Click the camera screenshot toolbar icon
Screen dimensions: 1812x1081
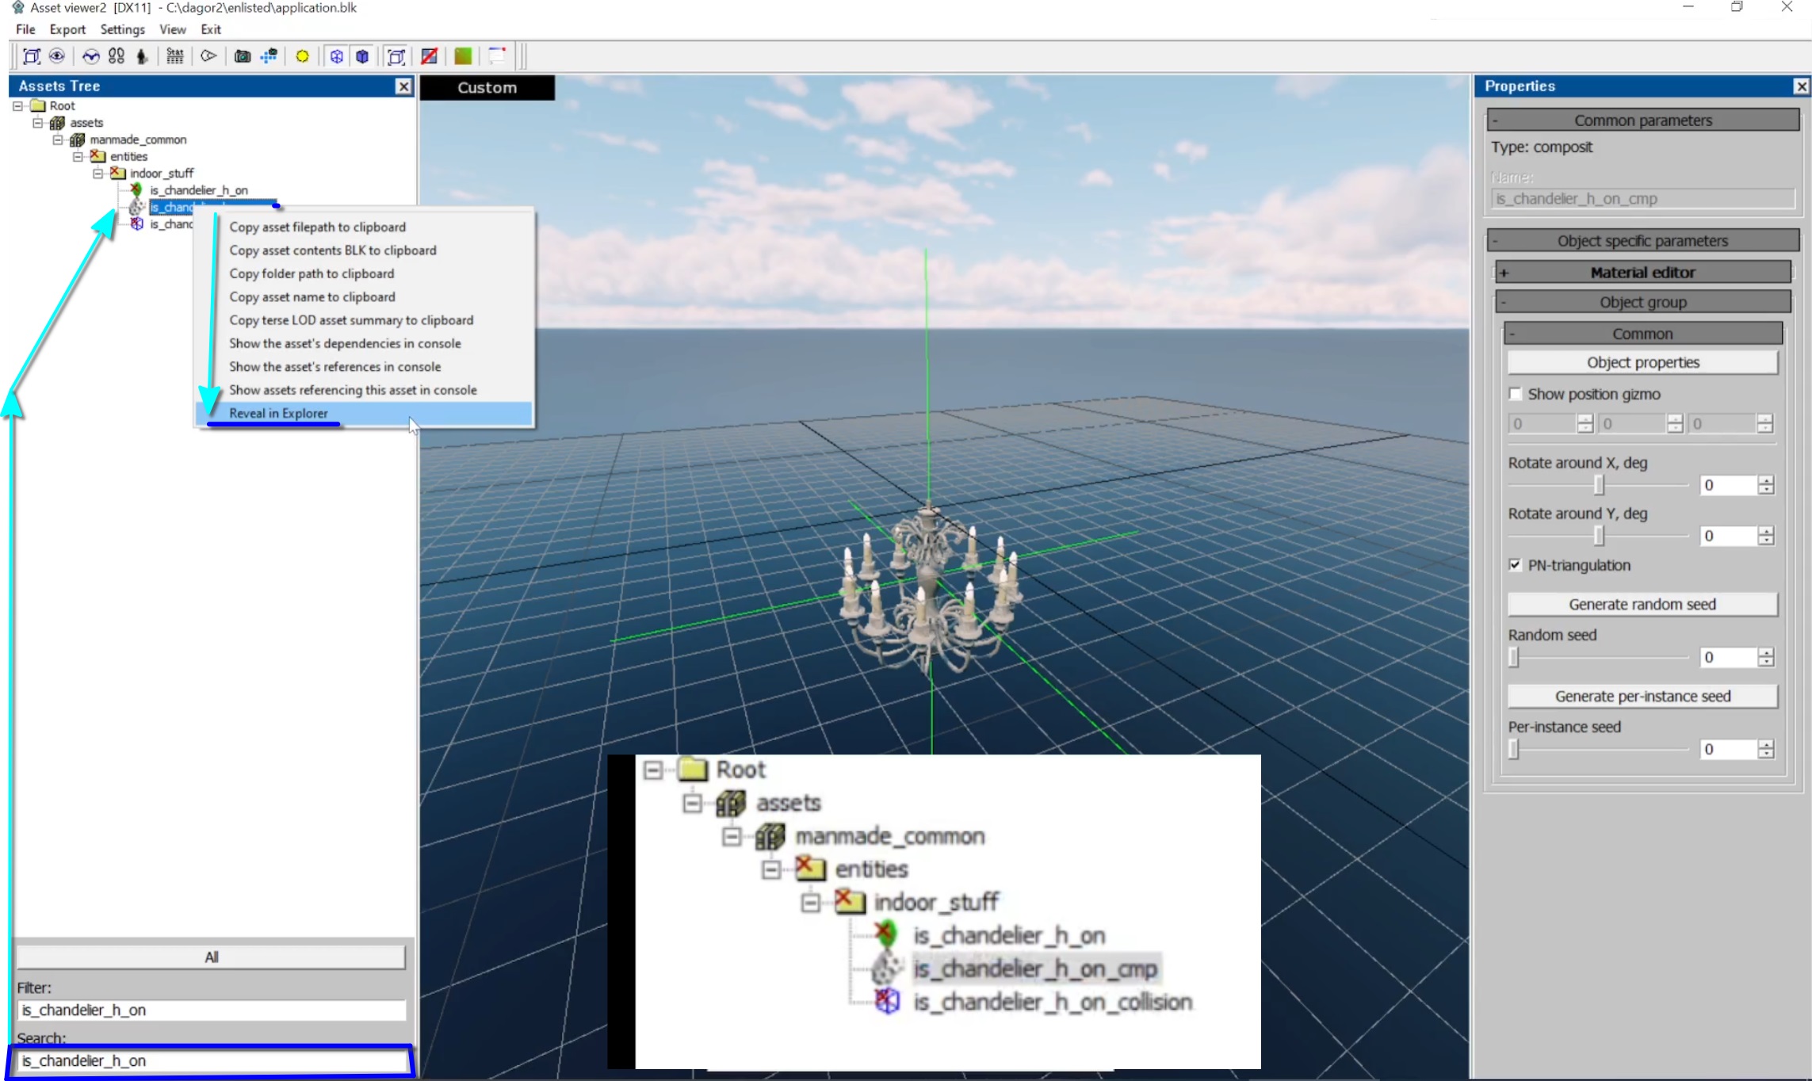[x=243, y=56]
